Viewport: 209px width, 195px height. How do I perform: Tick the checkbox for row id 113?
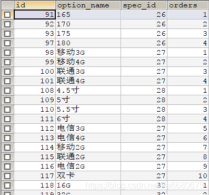[x=7, y=138]
